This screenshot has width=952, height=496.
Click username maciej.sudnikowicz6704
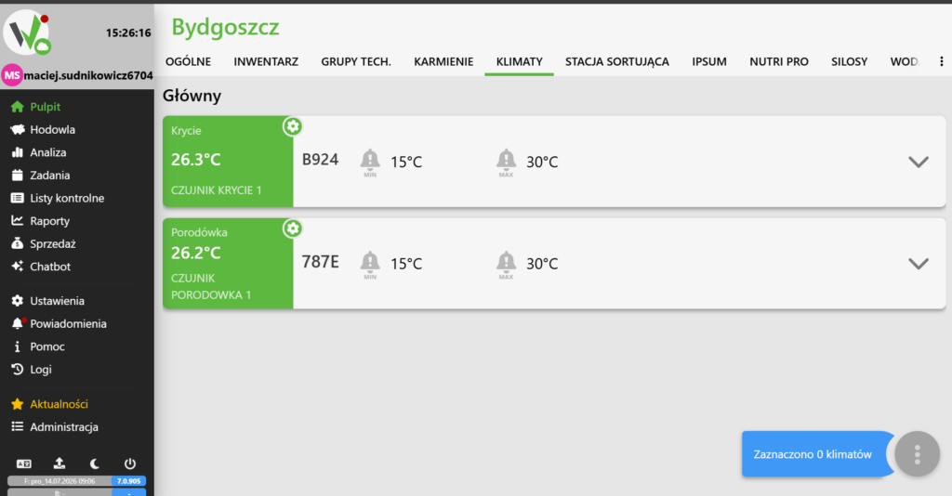(88, 76)
